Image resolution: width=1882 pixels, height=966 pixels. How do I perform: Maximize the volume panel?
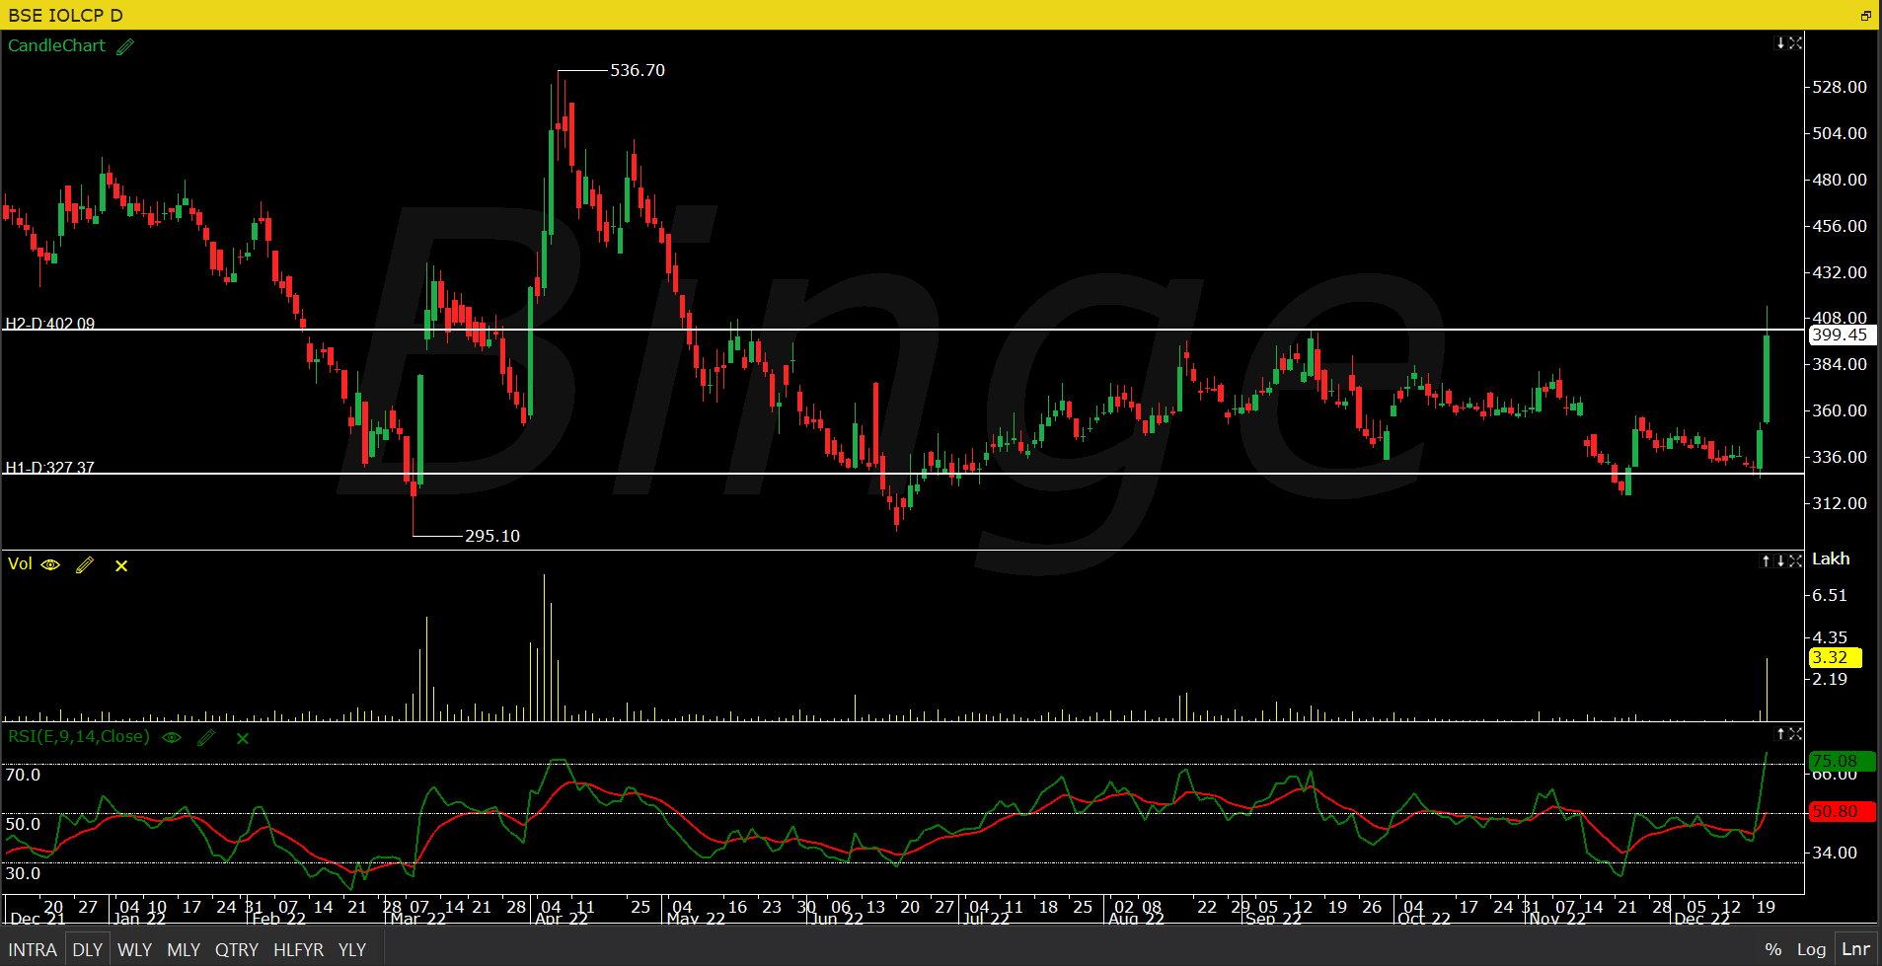pyautogui.click(x=1795, y=560)
